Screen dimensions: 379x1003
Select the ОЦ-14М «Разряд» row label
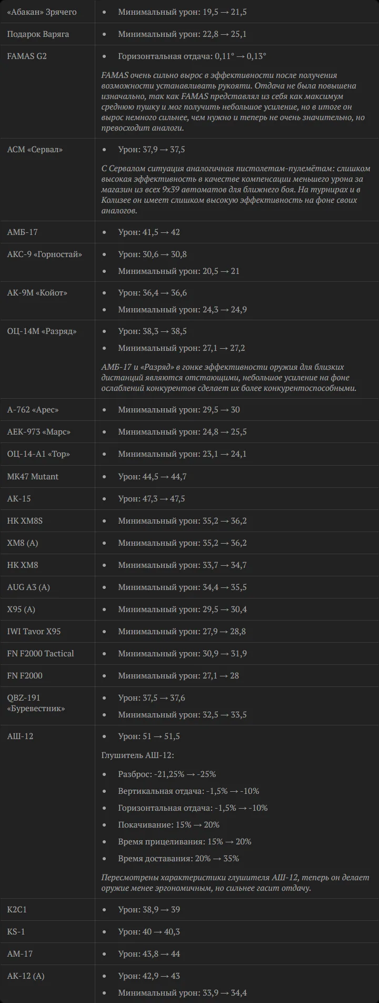tap(42, 331)
